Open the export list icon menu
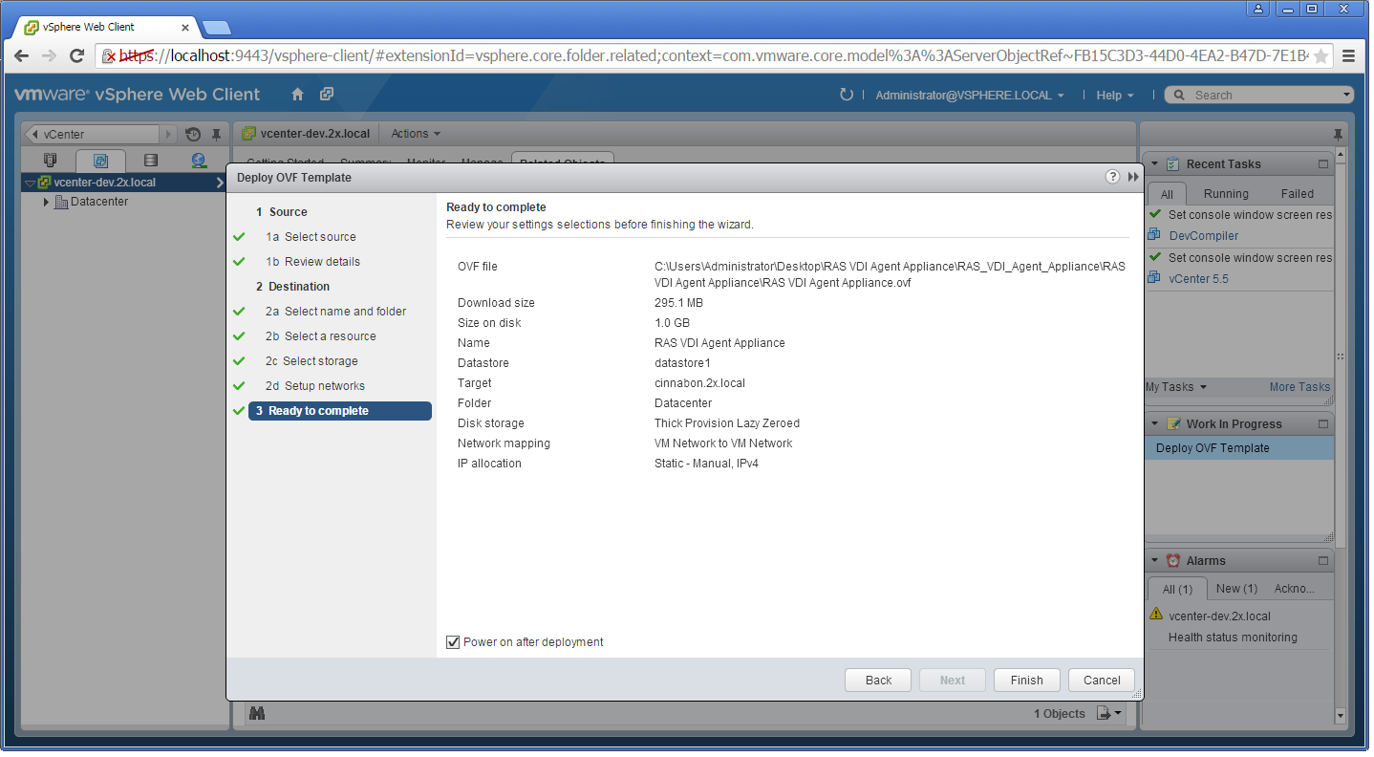Screen dimensions: 1374x757 pos(1109,713)
